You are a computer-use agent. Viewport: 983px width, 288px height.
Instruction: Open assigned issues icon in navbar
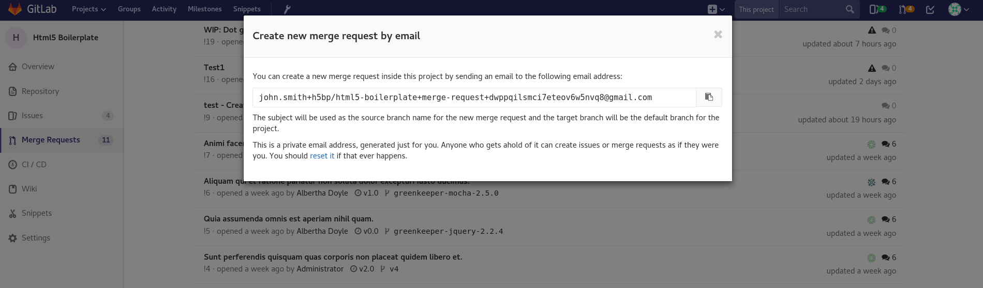(877, 9)
